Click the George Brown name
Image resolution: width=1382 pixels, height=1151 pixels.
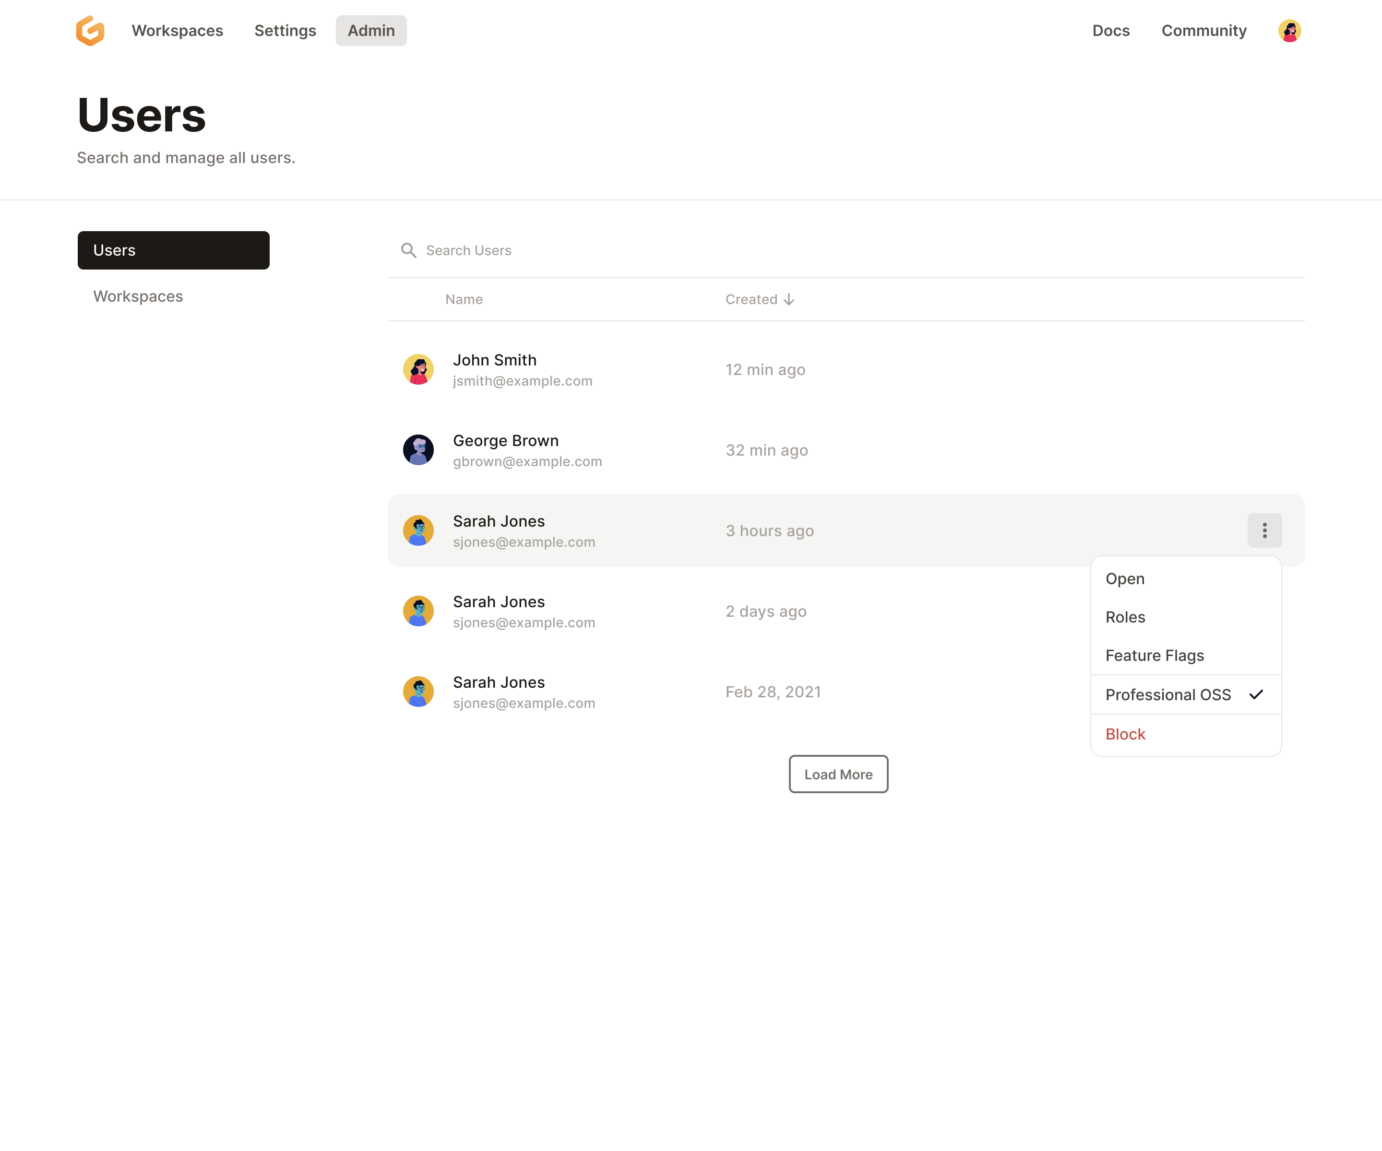[505, 441]
